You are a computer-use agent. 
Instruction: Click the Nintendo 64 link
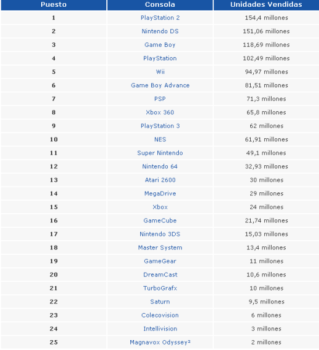tap(160, 166)
